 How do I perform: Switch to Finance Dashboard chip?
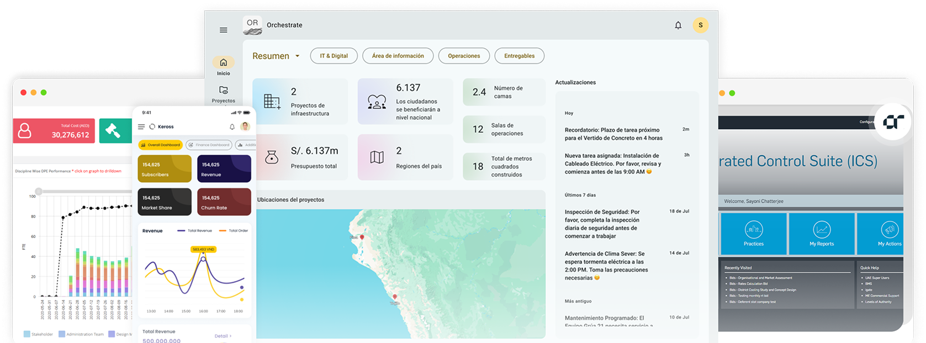click(x=209, y=145)
